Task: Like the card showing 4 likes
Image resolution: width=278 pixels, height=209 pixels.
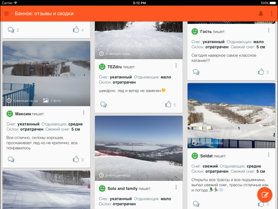Action: click(76, 30)
